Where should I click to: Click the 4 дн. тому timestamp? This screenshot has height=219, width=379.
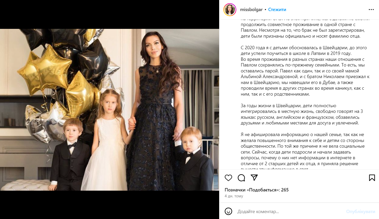pos(234,196)
